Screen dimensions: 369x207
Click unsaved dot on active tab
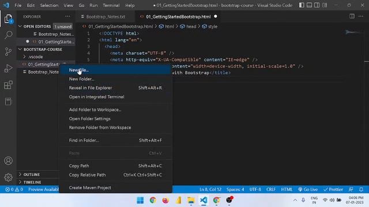pos(215,17)
